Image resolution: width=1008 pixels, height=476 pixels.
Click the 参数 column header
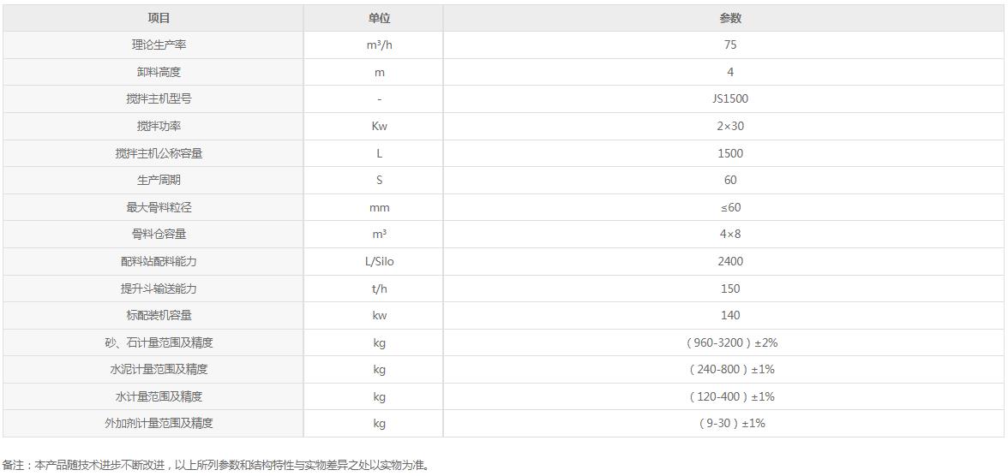point(730,19)
